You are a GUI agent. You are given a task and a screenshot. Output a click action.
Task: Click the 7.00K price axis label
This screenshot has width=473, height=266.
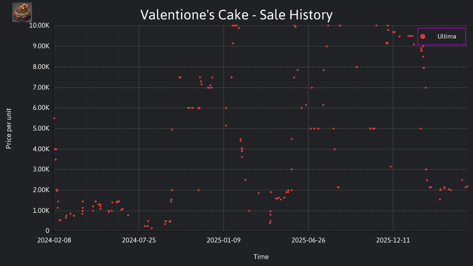[41, 88]
